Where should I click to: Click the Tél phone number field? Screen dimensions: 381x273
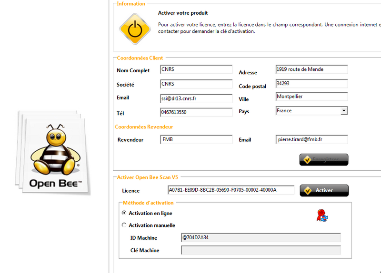click(196, 112)
